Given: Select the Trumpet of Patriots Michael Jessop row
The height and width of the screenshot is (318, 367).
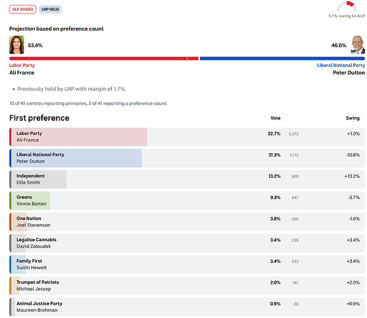Looking at the screenshot, I should click(x=187, y=286).
